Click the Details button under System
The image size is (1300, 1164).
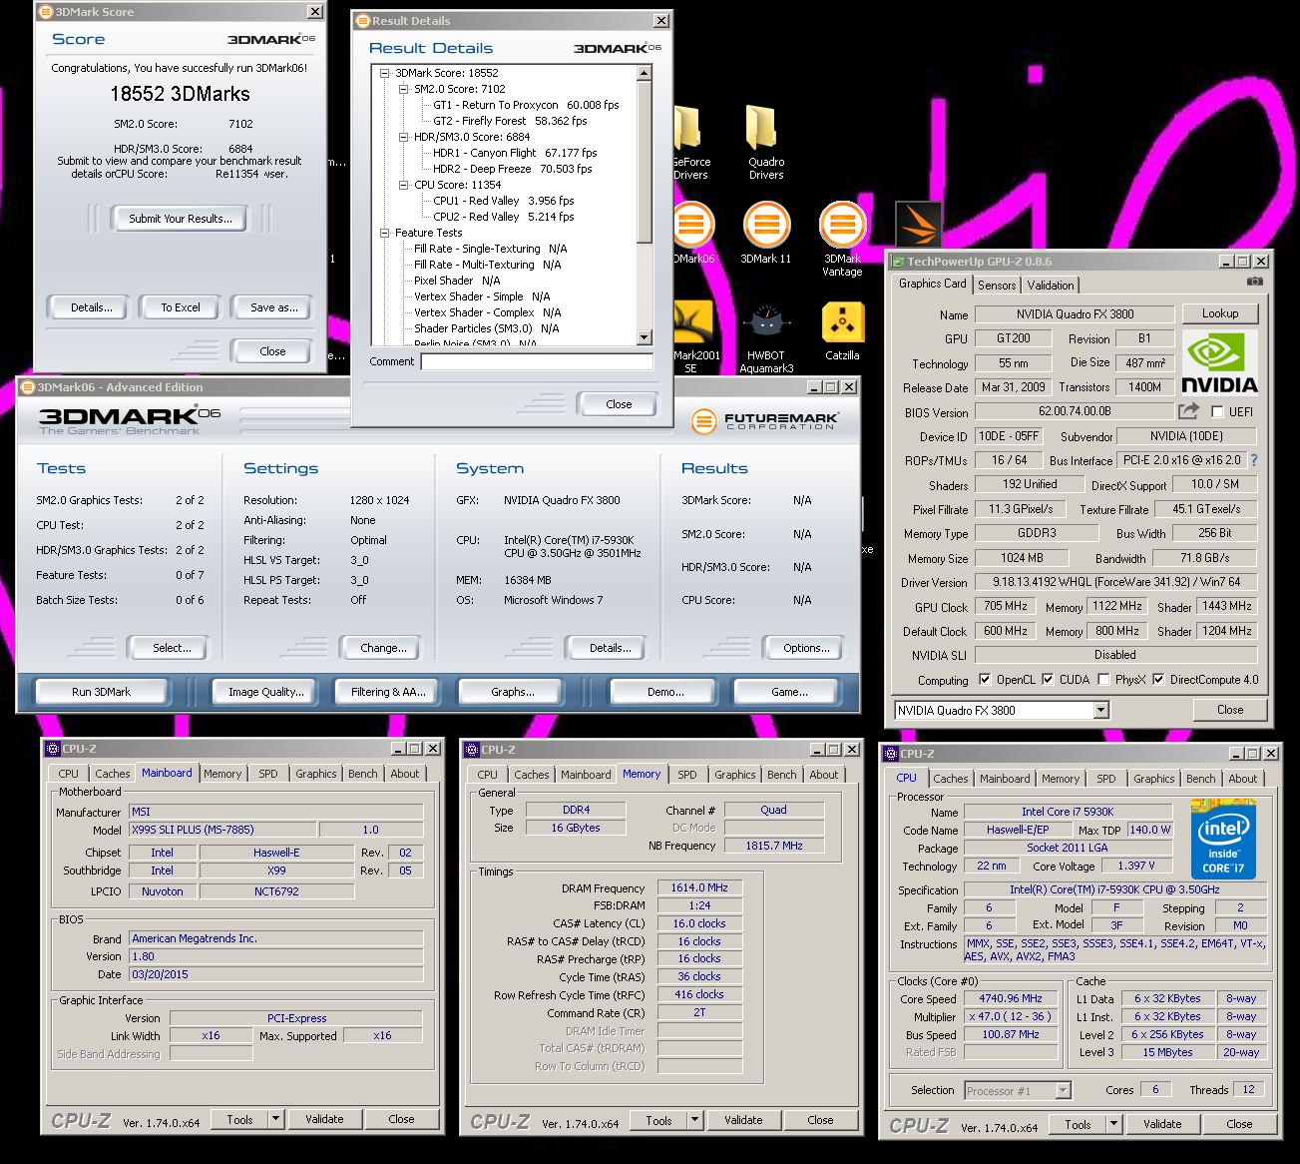tap(611, 648)
